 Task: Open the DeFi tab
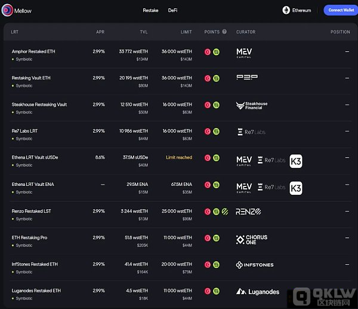[172, 10]
